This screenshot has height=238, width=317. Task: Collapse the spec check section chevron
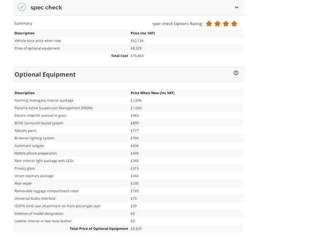coord(237,8)
